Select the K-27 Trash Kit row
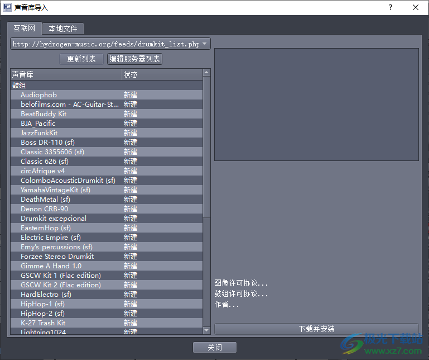 (x=107, y=323)
